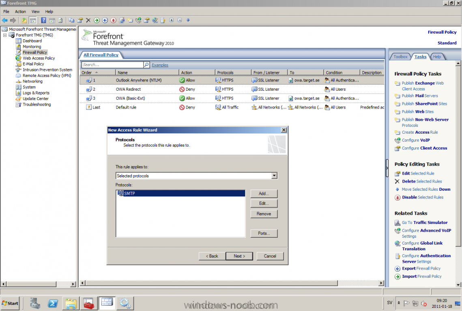The width and height of the screenshot is (462, 311).
Task: Click the Edit Selected Rule icon
Action: pyautogui.click(x=398, y=174)
